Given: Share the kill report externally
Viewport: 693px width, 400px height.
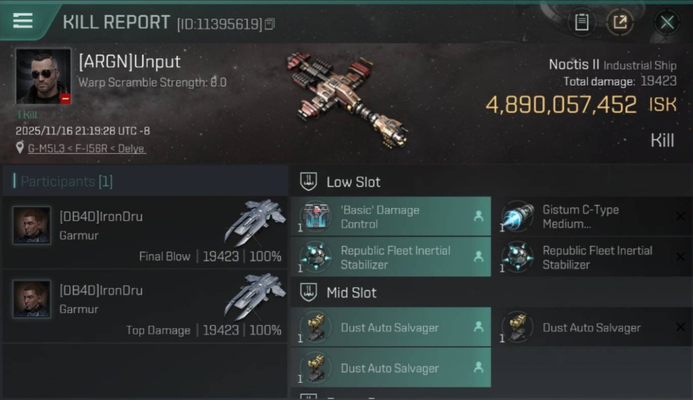Looking at the screenshot, I should [x=620, y=22].
